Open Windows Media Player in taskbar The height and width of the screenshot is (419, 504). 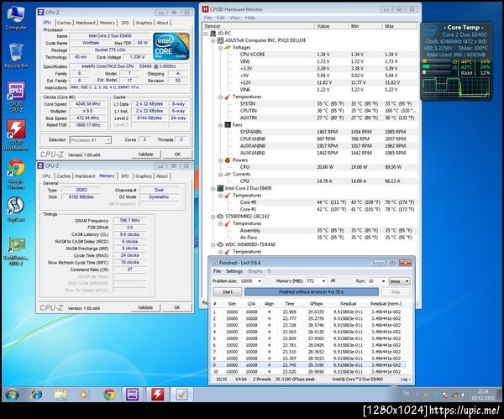[84, 395]
